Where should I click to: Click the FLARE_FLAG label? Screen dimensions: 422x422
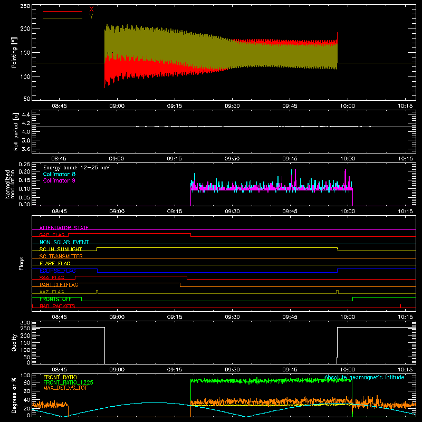(55, 263)
